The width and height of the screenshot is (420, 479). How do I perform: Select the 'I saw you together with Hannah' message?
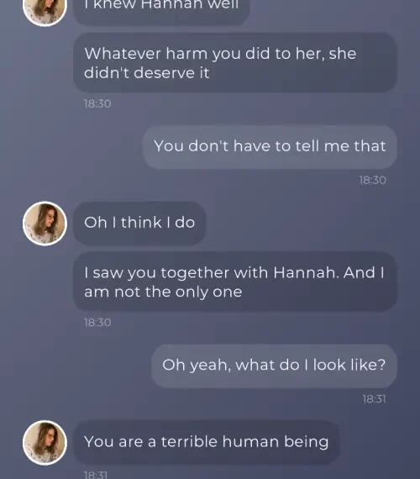[x=235, y=282]
